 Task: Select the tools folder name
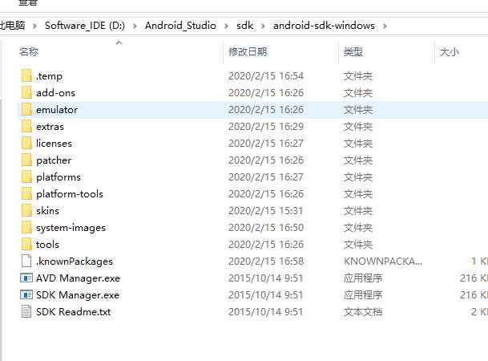click(x=47, y=244)
